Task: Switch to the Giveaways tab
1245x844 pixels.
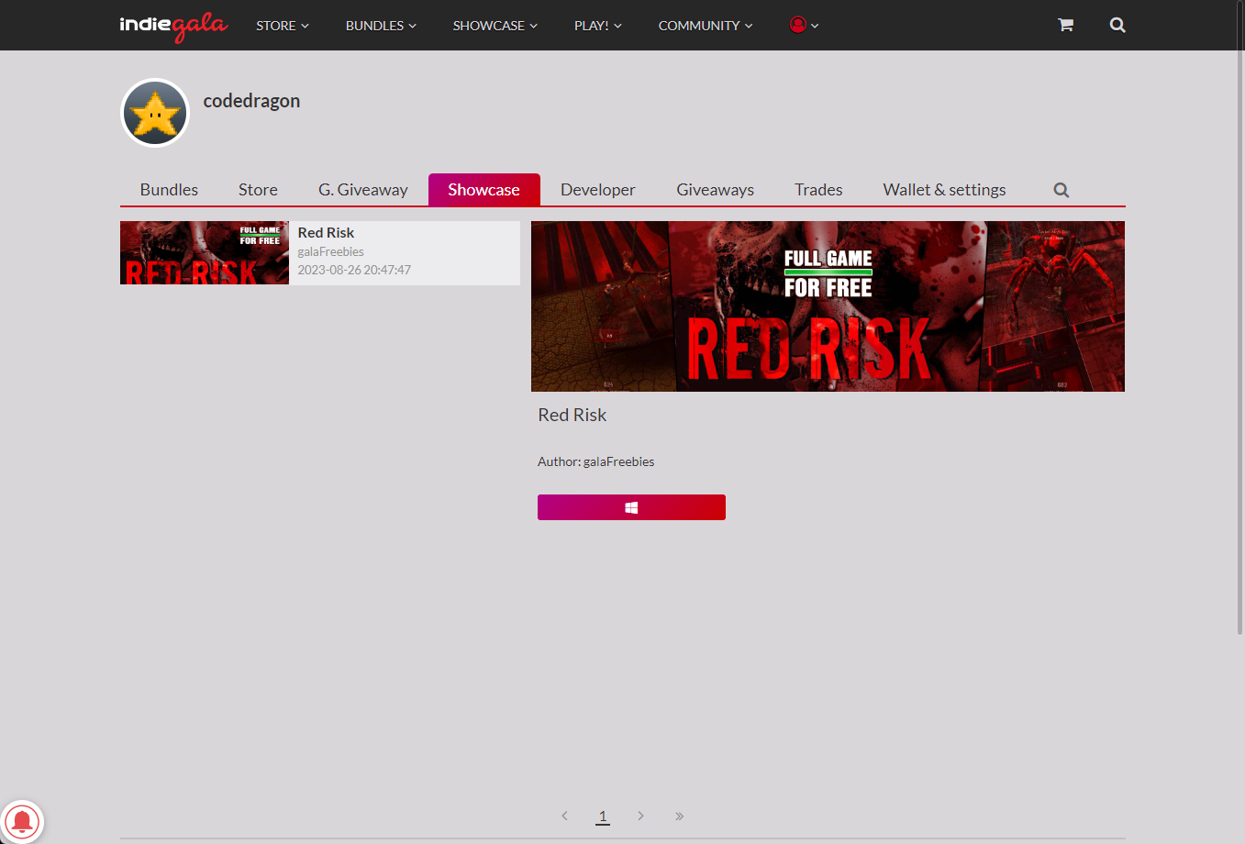Action: (x=716, y=190)
